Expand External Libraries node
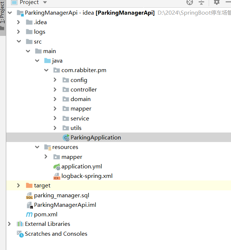Screen dimensions: 231x250 click(10, 224)
